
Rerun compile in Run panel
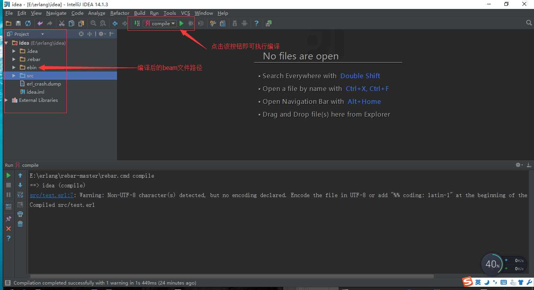pyautogui.click(x=9, y=176)
